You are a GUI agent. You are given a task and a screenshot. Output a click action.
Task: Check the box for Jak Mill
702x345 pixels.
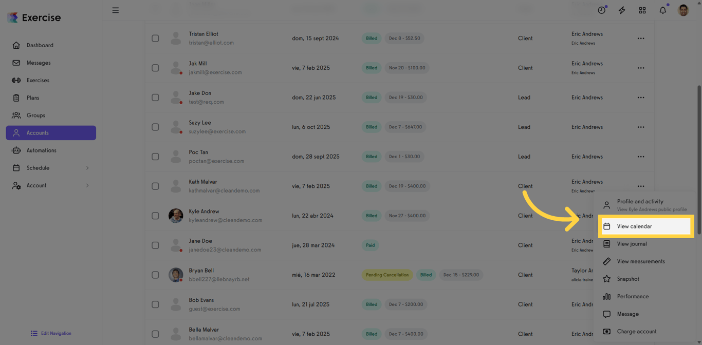[x=155, y=68]
